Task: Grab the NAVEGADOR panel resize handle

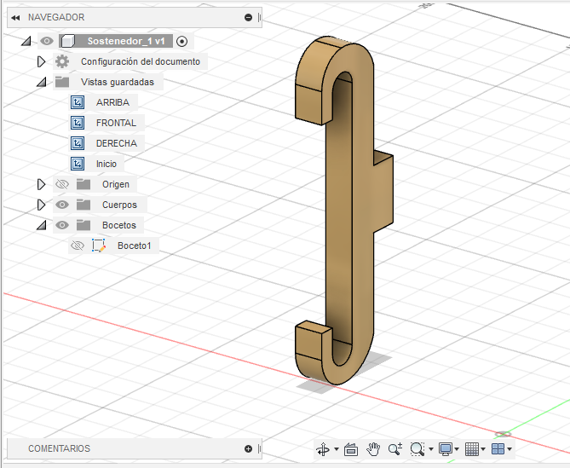Action: pos(259,17)
